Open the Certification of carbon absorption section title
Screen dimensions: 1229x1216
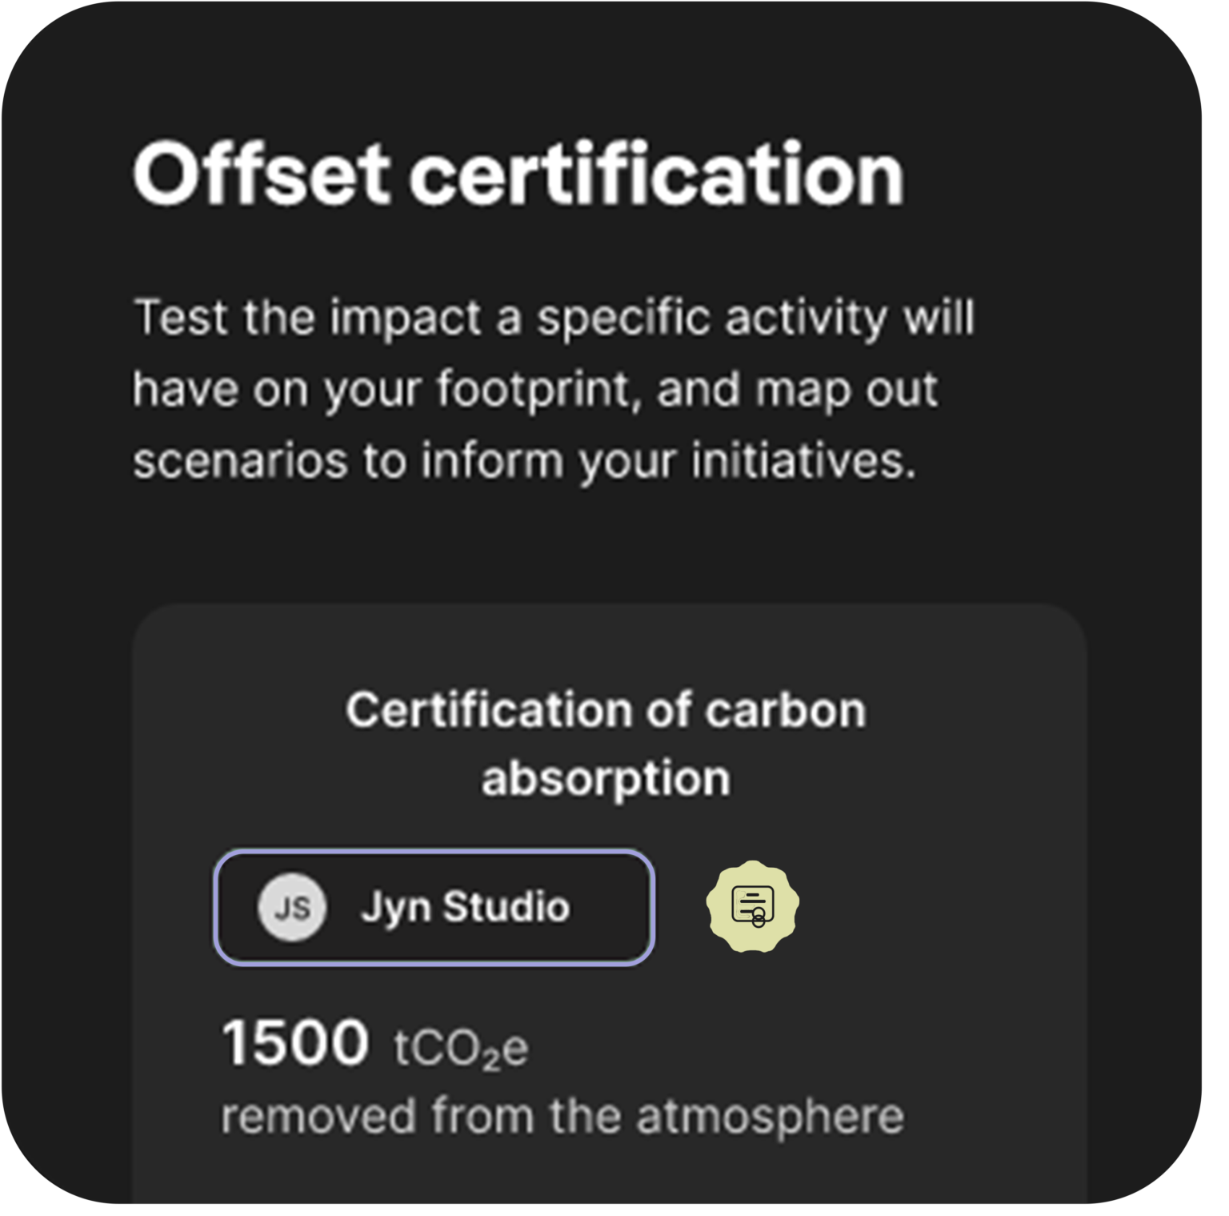606,740
